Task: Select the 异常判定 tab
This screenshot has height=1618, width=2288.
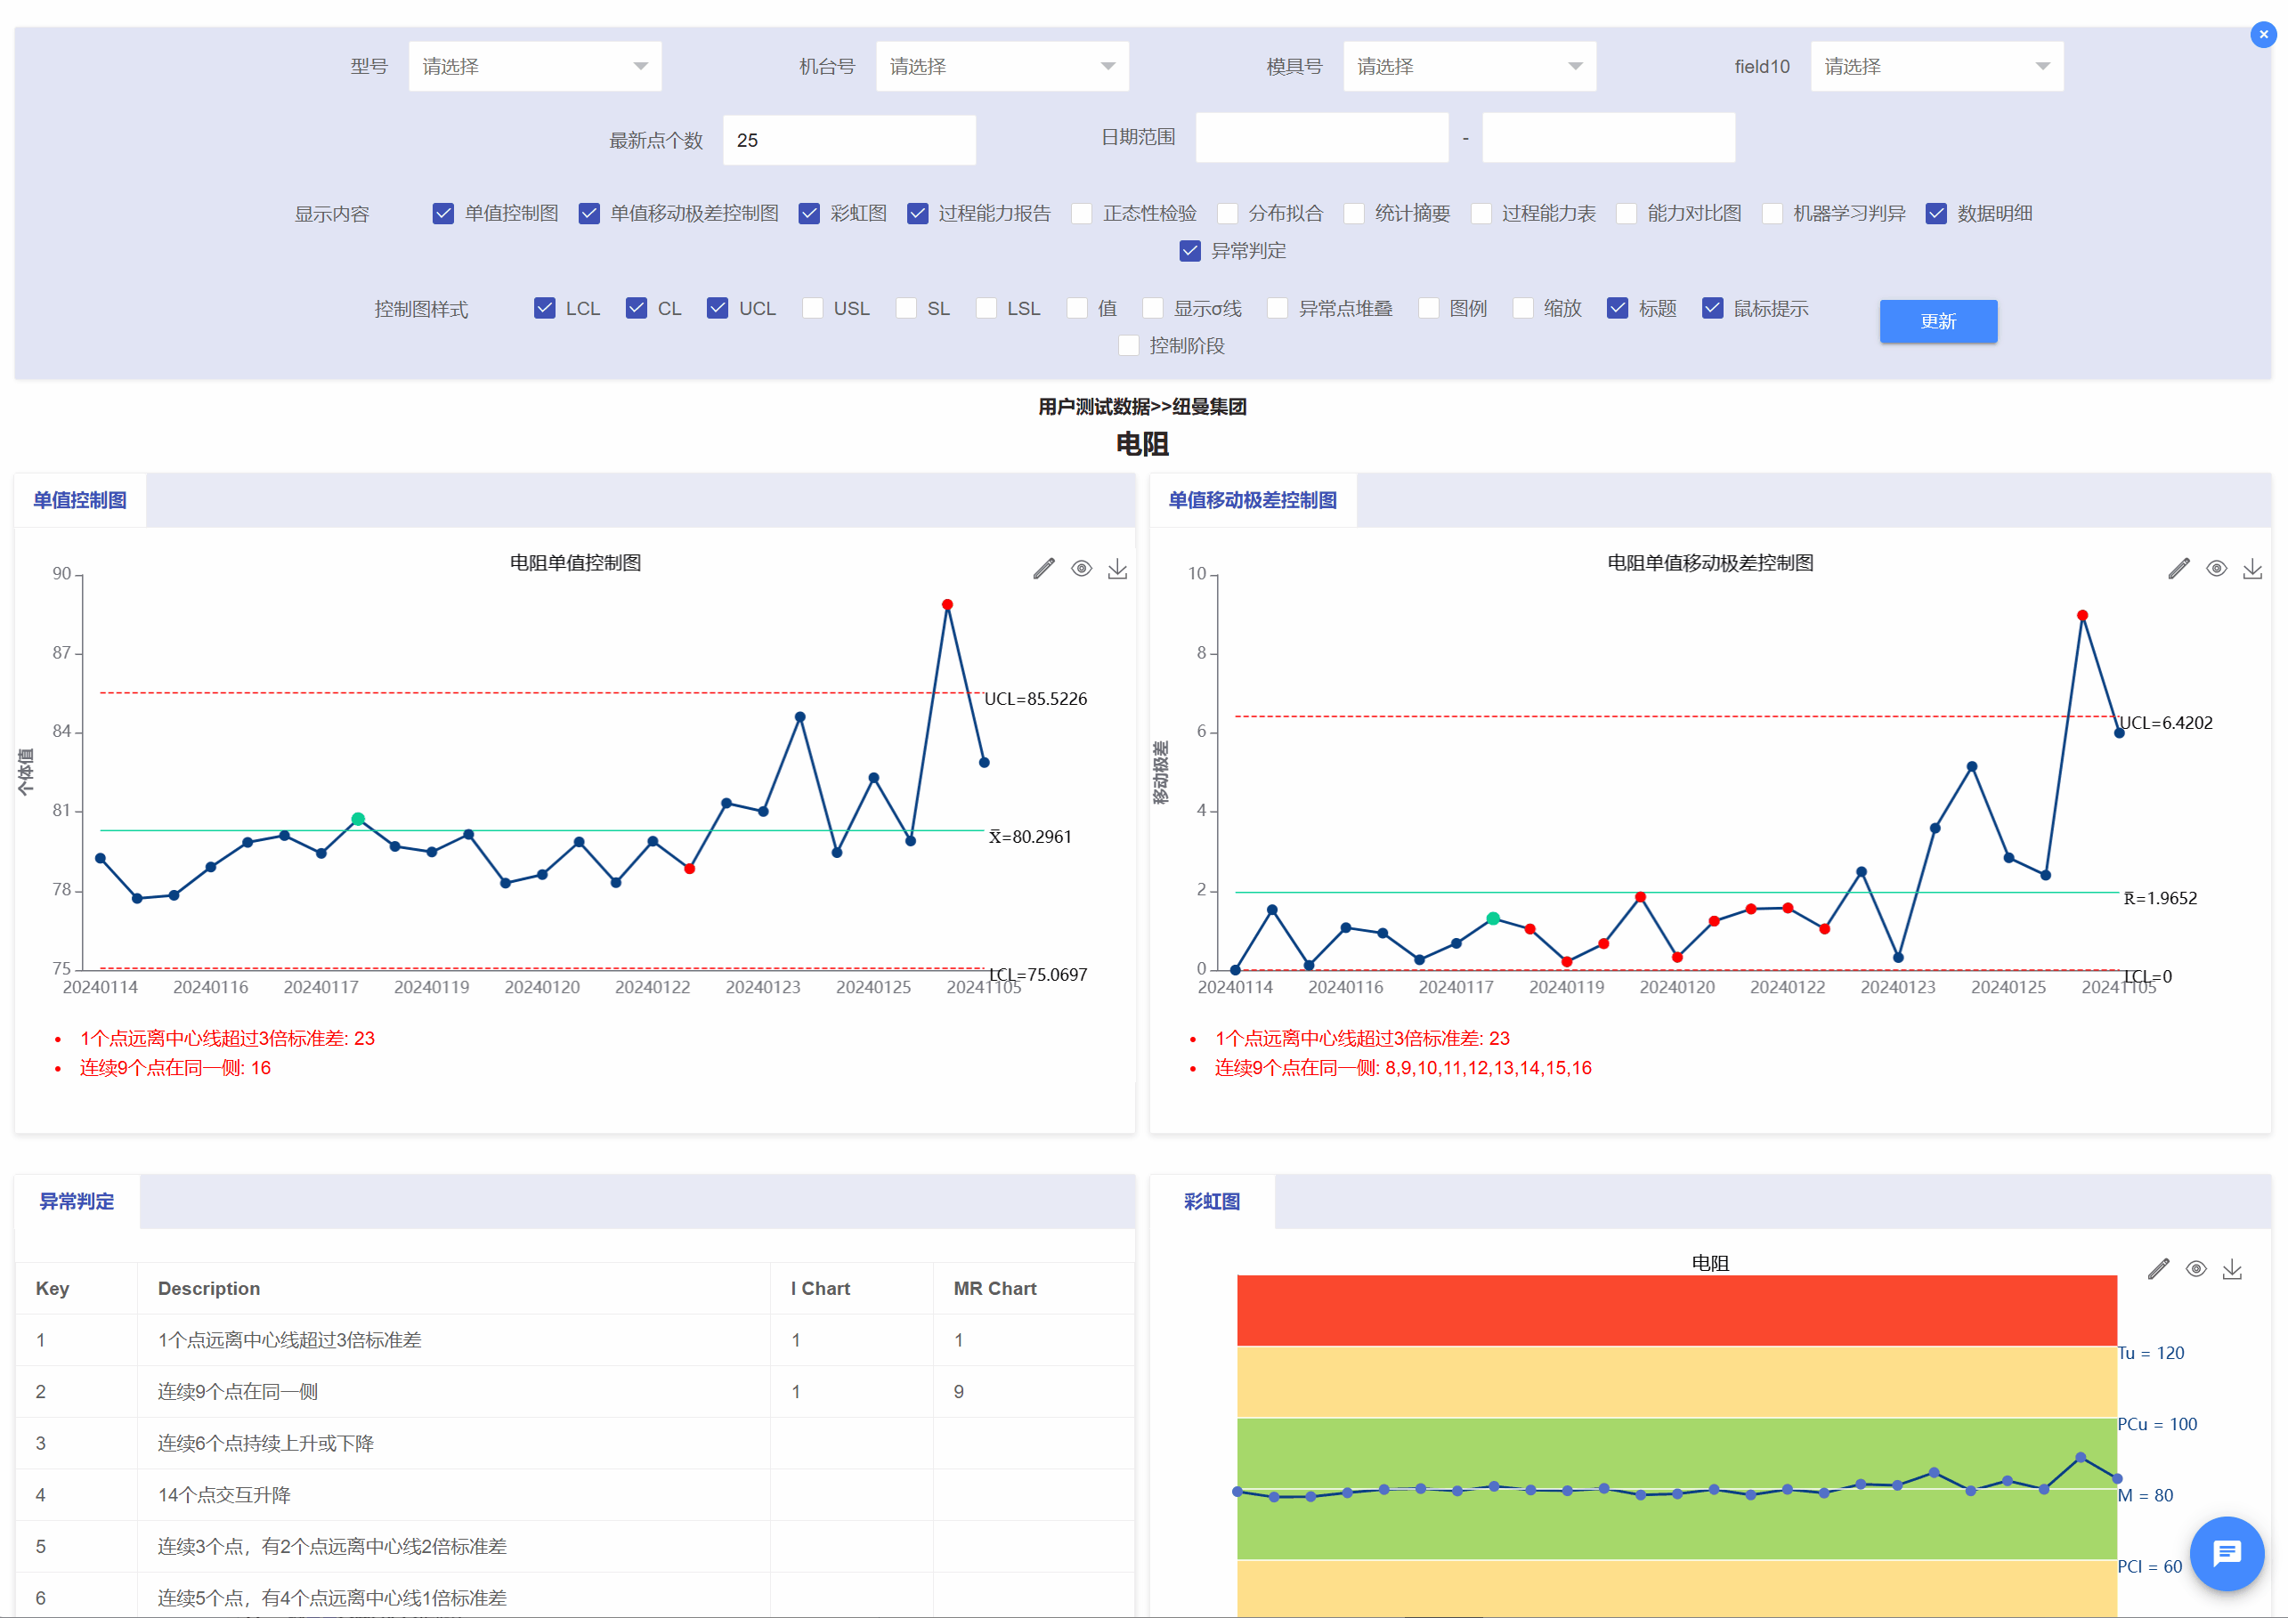Action: pyautogui.click(x=77, y=1201)
